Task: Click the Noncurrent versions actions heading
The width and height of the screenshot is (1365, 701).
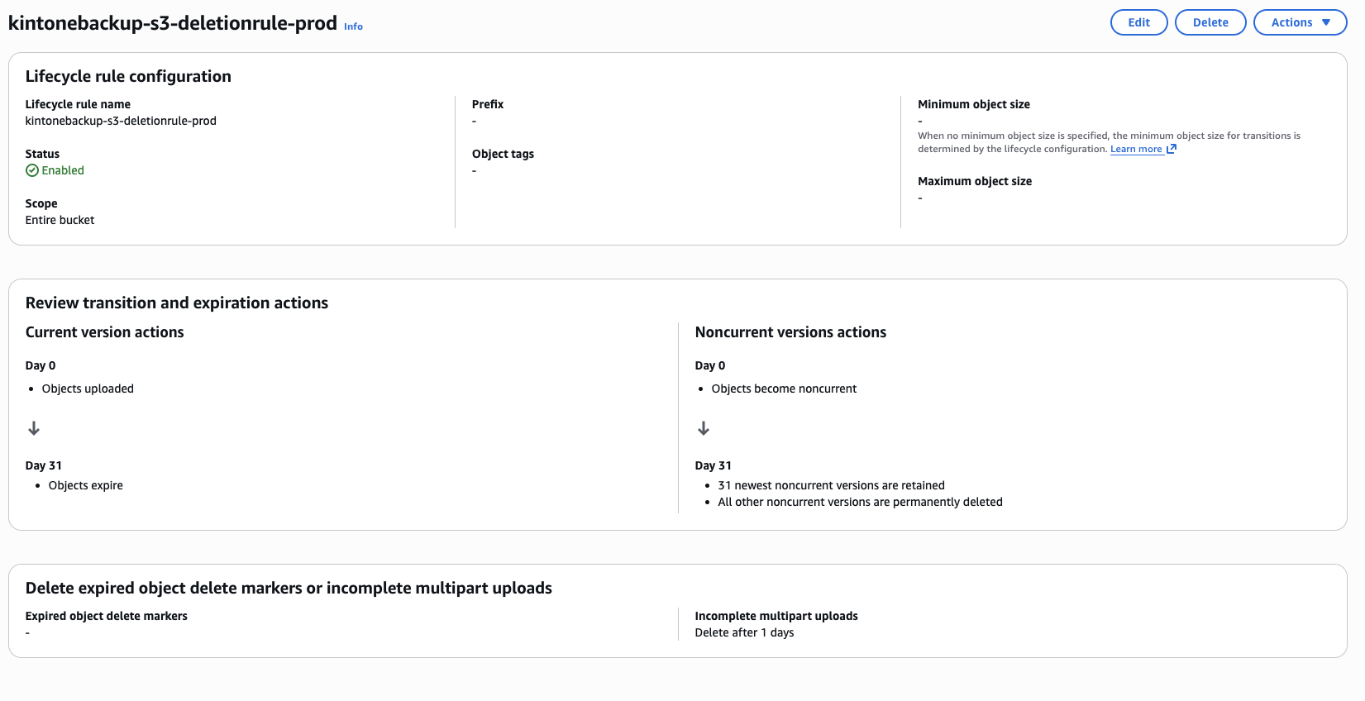Action: tap(790, 332)
